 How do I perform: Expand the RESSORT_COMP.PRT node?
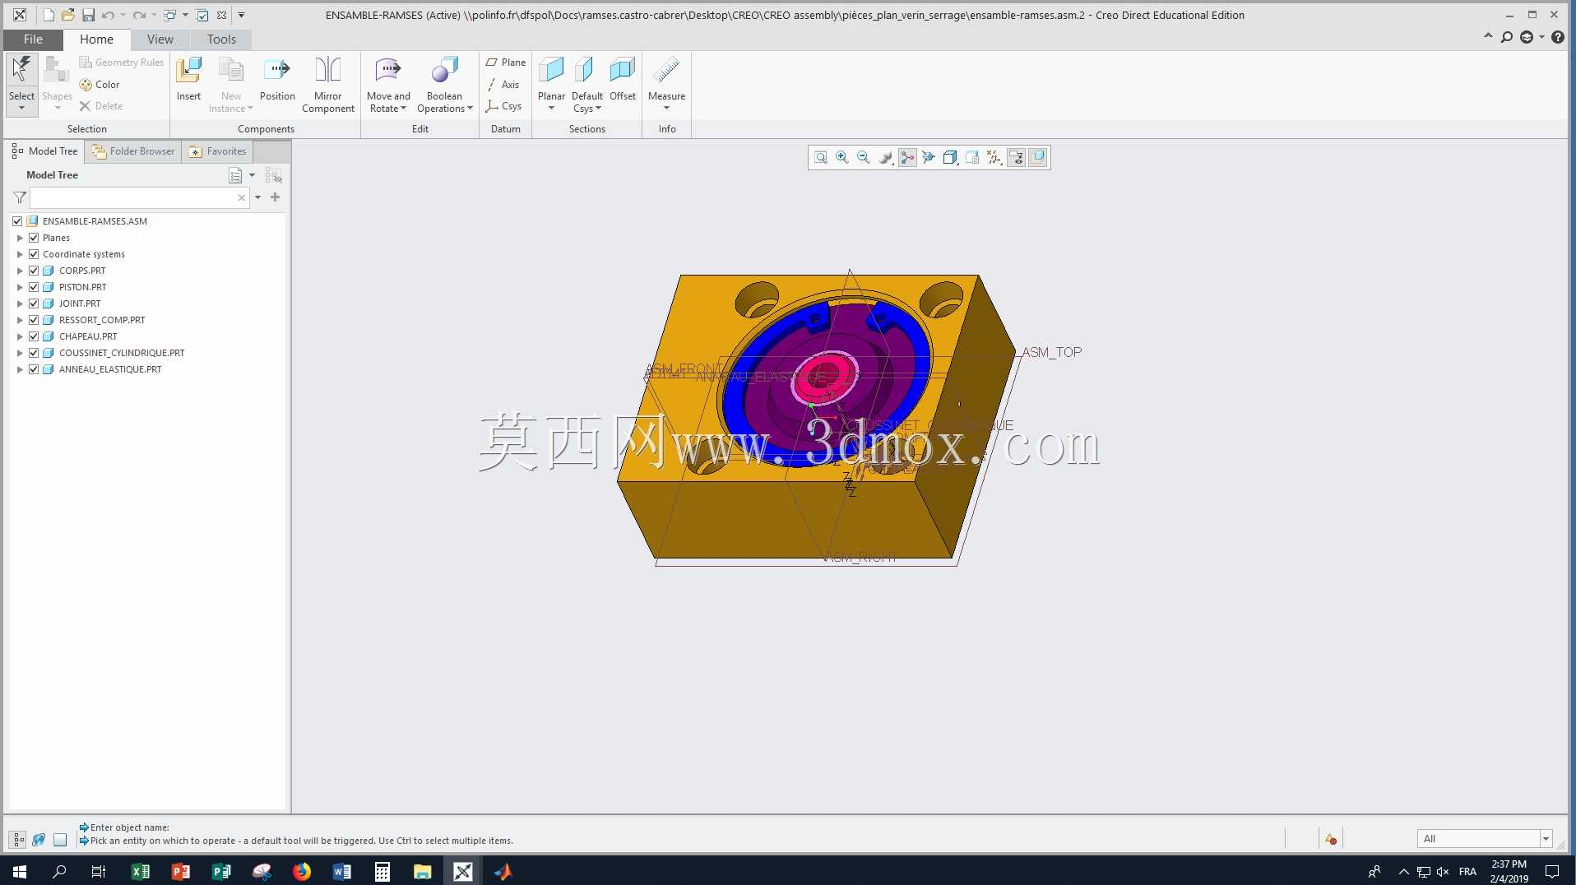20,320
